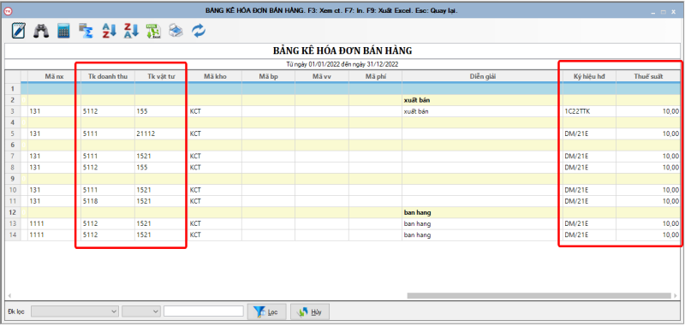Click the Tk doanh thu column header
This screenshot has height=326, width=685.
[x=108, y=76]
